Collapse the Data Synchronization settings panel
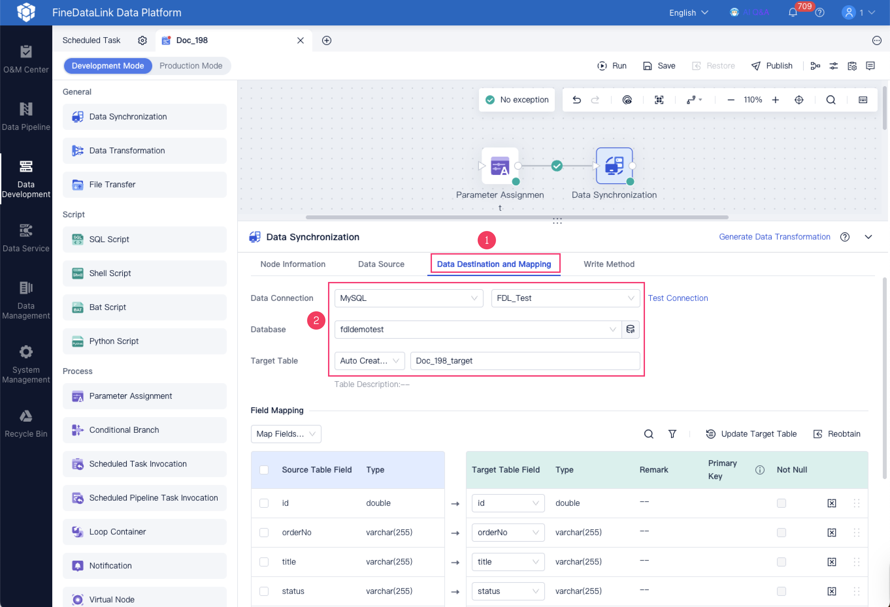This screenshot has height=607, width=890. tap(868, 237)
